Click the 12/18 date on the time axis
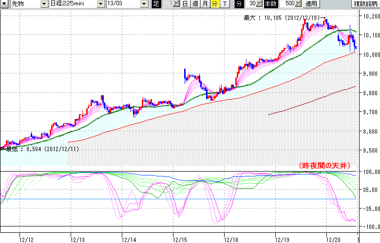Image resolution: width=380 pixels, height=243 pixels. coord(231,239)
